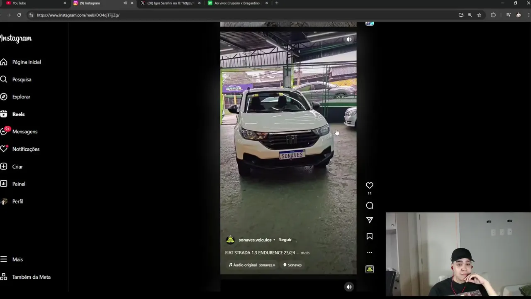The image size is (531, 299).
Task: Mute the current reel via the top-right speaker icon
Action: tap(349, 39)
